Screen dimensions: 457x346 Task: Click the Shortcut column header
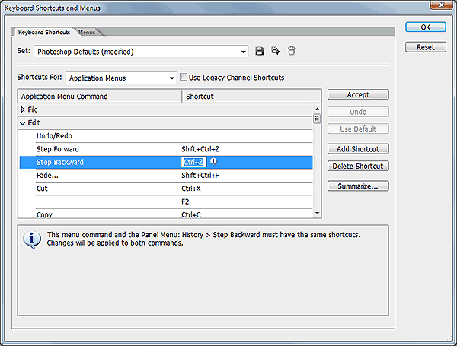251,97
